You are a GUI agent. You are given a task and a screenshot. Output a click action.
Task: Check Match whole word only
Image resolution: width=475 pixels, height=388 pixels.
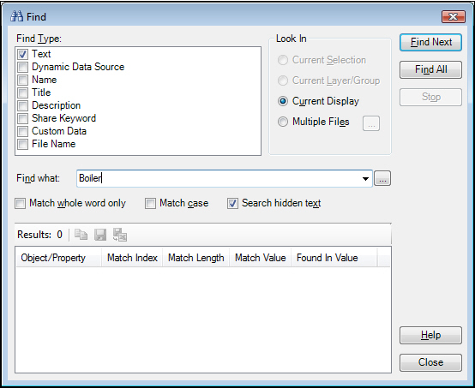click(21, 203)
